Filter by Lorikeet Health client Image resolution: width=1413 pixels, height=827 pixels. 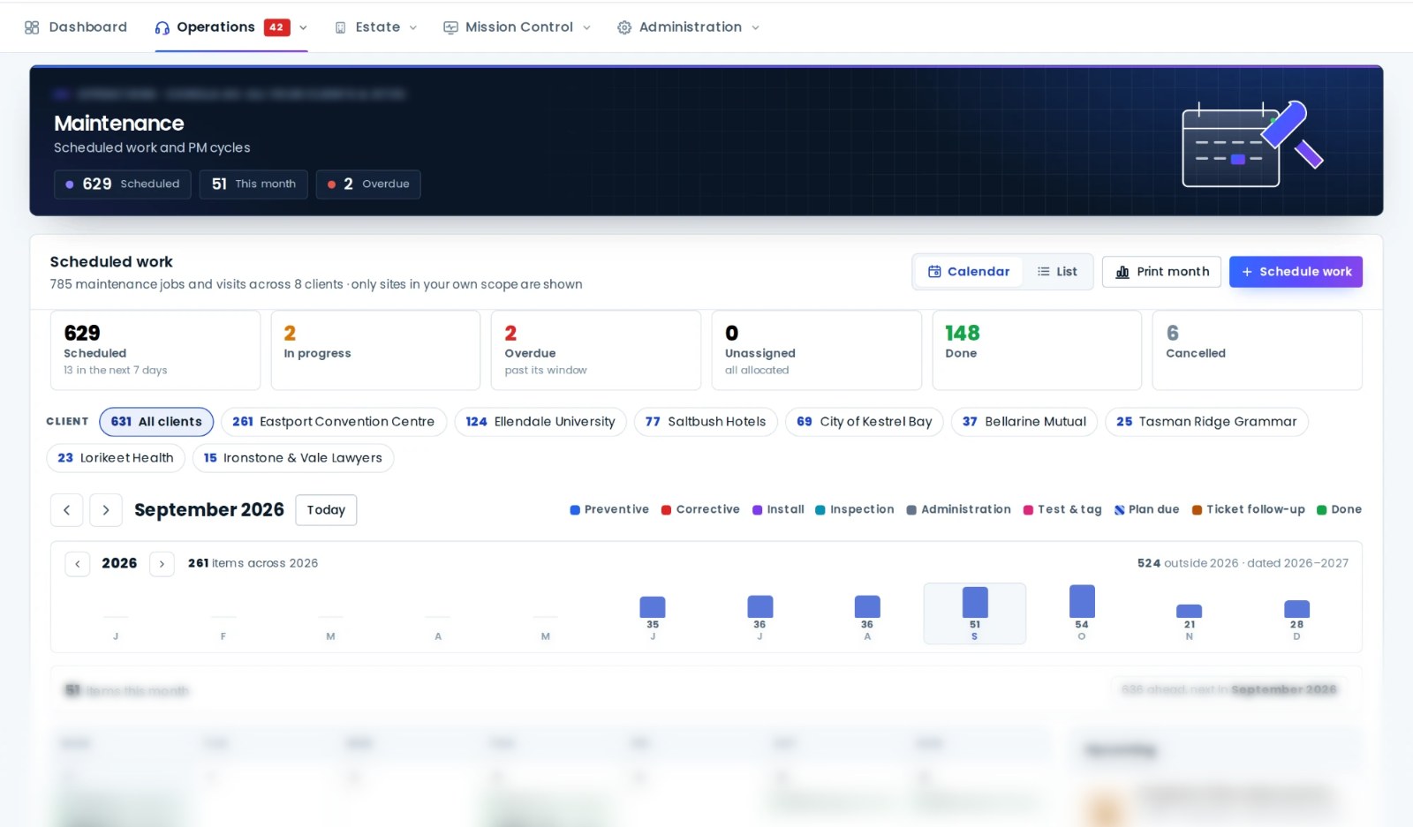pyautogui.click(x=116, y=458)
